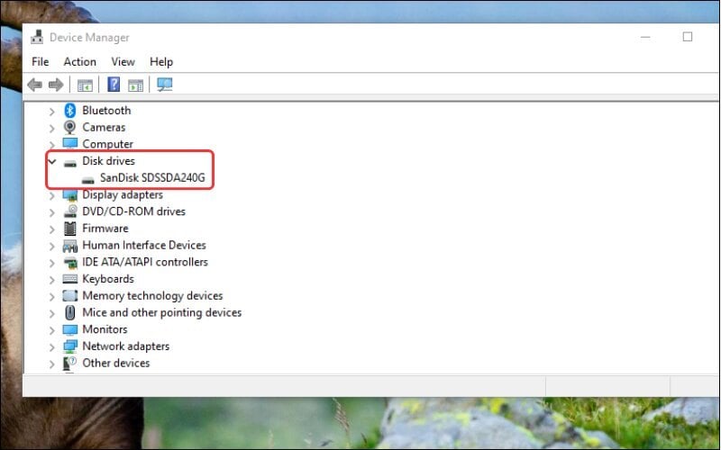Click the drive icon beside SanDisk SDSSDA240G
721x450 pixels.
tap(87, 179)
